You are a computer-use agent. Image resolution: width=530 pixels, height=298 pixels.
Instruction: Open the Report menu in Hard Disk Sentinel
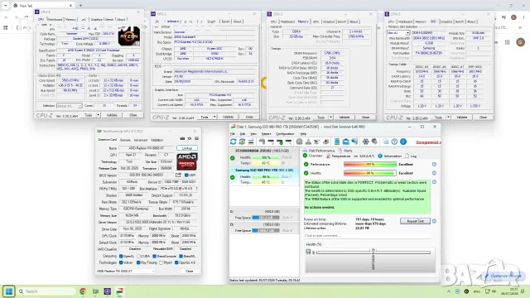tap(266, 134)
